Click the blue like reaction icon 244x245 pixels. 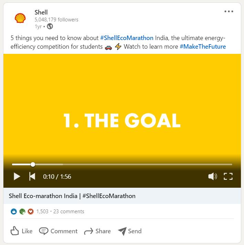tap(14, 212)
